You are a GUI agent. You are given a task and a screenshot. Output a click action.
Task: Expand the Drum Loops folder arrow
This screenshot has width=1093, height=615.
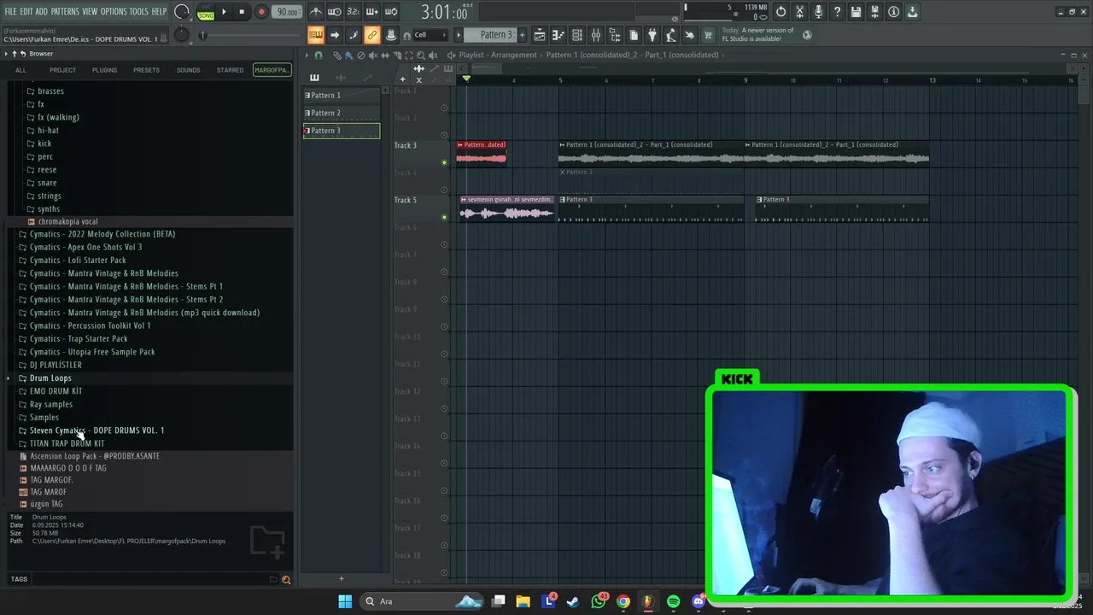[9, 378]
